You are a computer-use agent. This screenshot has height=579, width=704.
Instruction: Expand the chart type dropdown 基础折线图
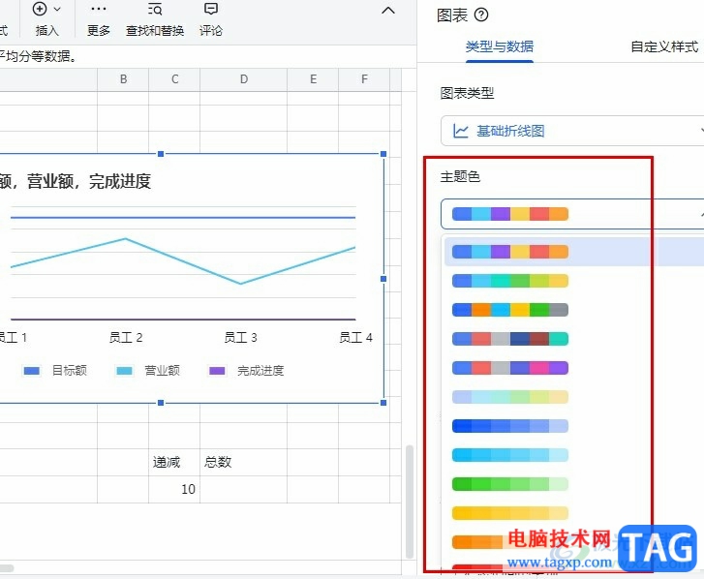pos(571,131)
